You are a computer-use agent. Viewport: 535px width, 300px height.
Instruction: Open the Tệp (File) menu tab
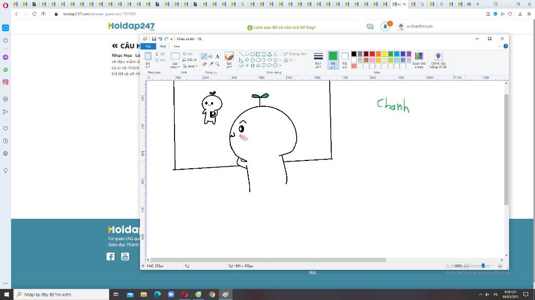point(148,46)
